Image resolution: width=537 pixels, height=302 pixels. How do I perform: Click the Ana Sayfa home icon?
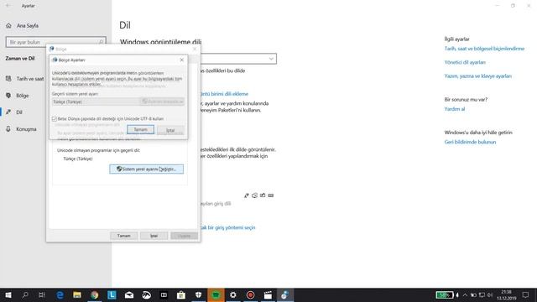(8, 26)
